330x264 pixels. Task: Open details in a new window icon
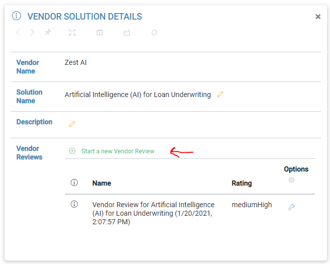tap(127, 33)
